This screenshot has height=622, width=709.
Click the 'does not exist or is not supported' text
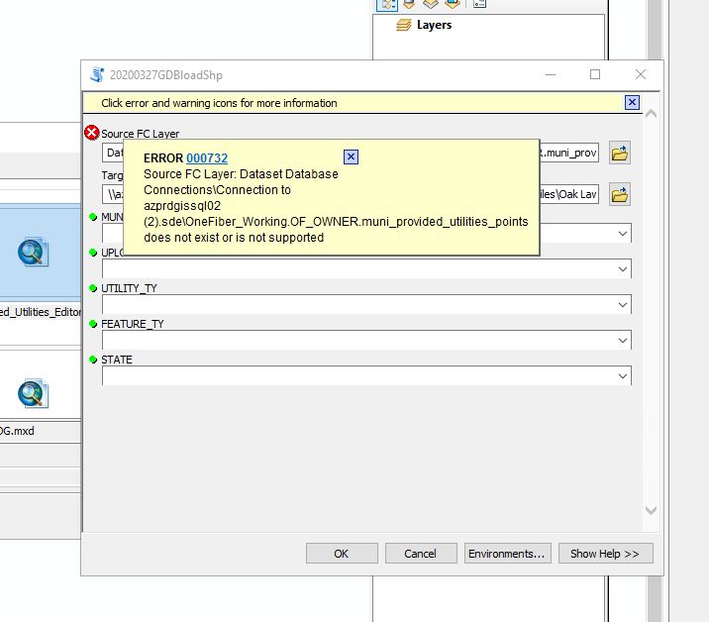point(234,238)
